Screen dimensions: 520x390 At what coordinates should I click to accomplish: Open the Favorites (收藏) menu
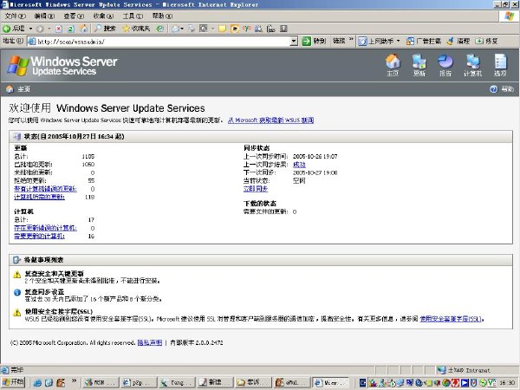point(103,16)
